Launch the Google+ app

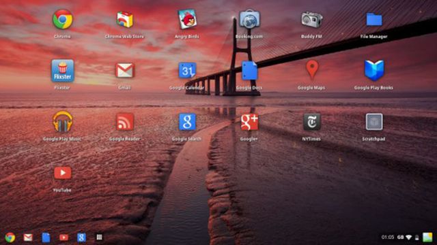tap(249, 122)
